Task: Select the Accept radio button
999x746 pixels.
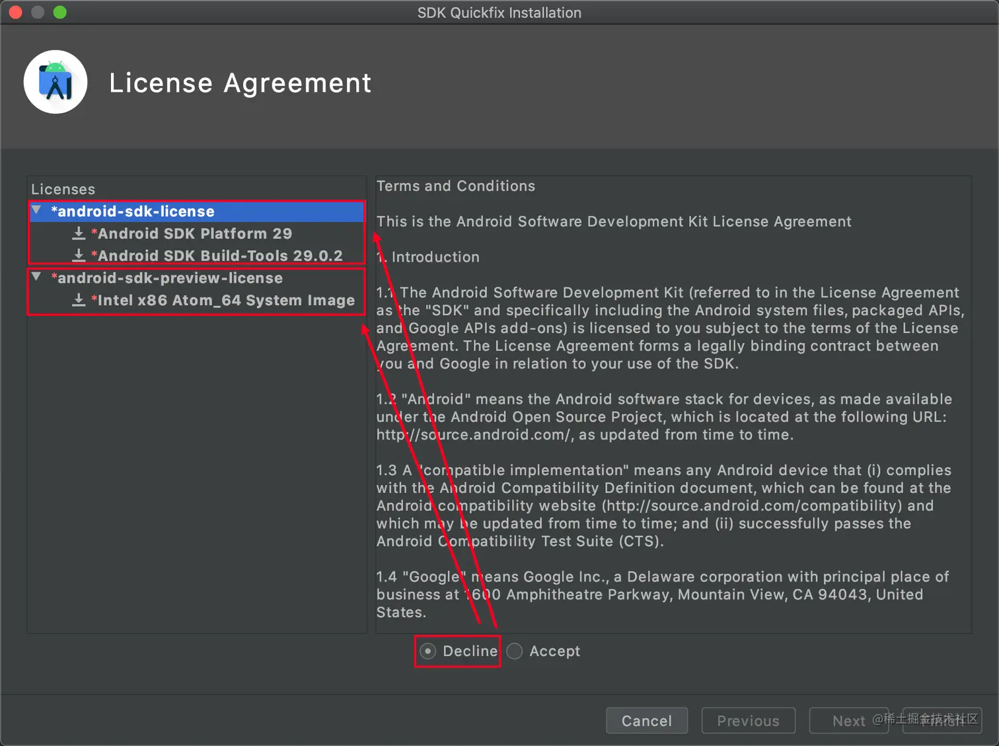Action: click(515, 651)
